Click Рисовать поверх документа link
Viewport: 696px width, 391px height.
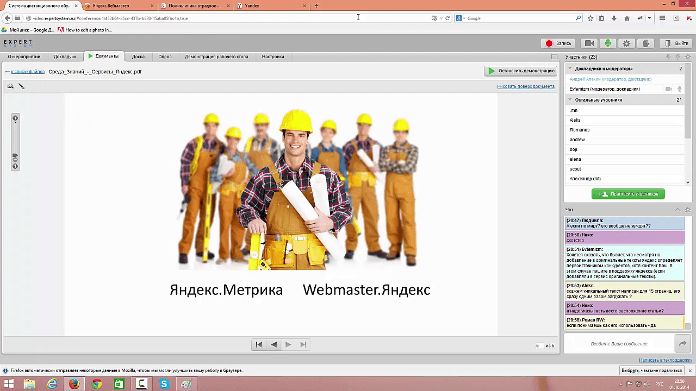coord(526,86)
